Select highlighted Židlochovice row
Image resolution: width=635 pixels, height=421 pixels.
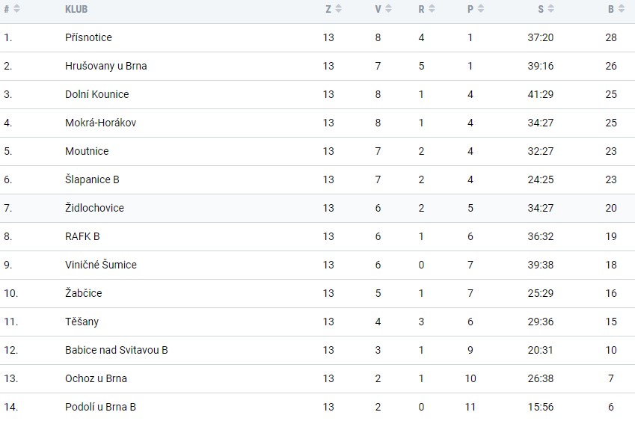tap(317, 208)
